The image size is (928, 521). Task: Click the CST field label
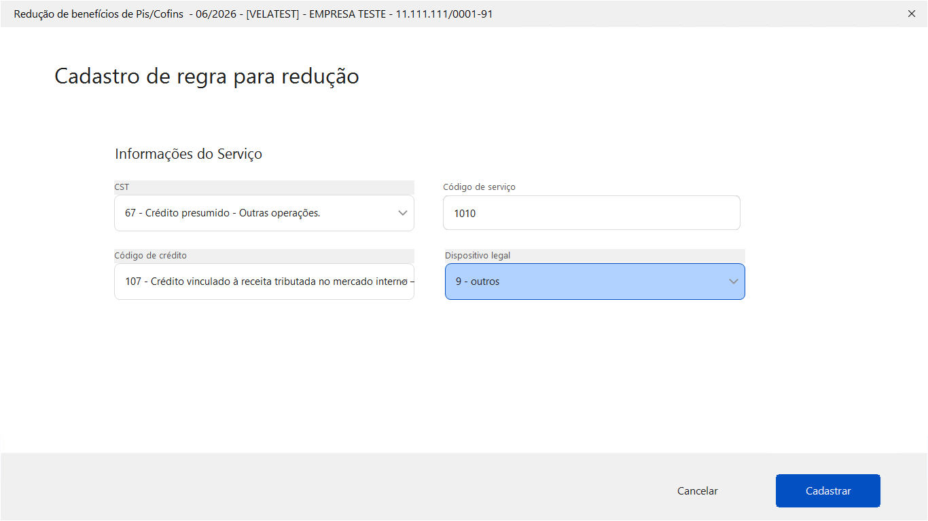[122, 187]
